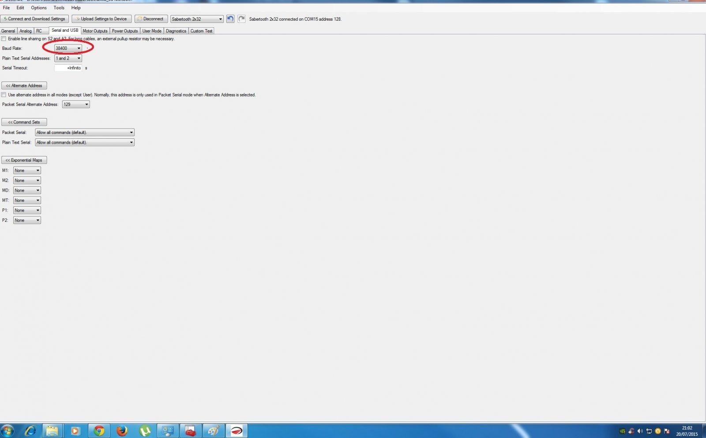Screen dimensions: 706x438
Task: Open the Packet Serial Alternate Address 129 dropdown
Action: point(76,104)
